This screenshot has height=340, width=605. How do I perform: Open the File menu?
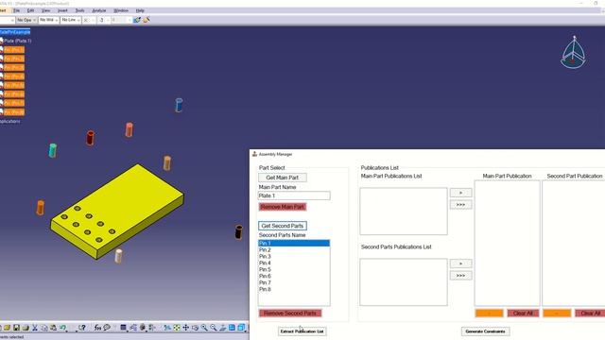coord(16,10)
